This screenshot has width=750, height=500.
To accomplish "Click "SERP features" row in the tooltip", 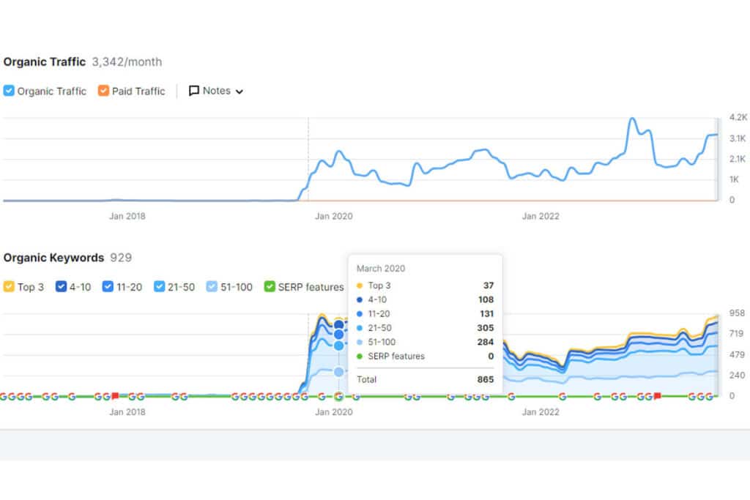I will point(426,356).
